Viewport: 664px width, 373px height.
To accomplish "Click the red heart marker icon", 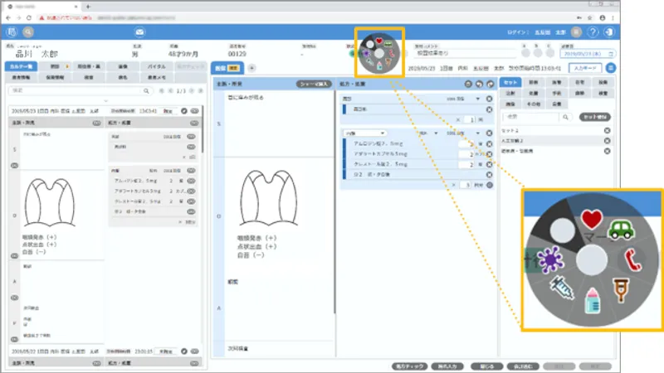I will pos(590,220).
